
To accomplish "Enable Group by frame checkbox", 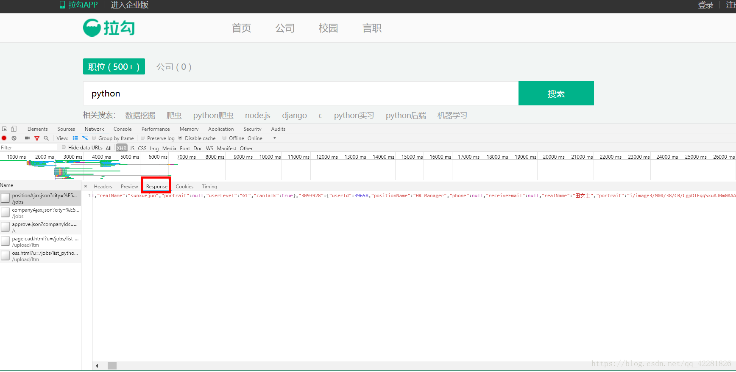I will point(94,138).
